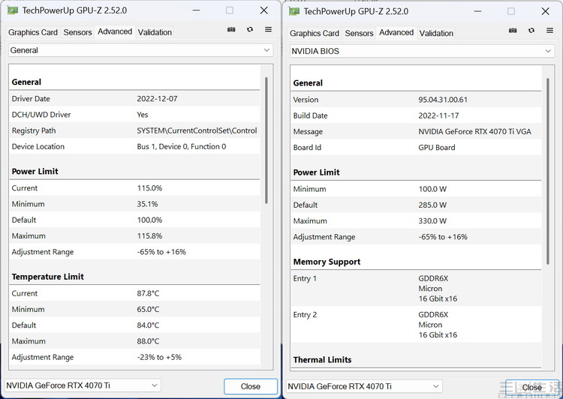Select Power Limit Minimum 35.1% value
This screenshot has height=399, width=563.
pos(148,204)
